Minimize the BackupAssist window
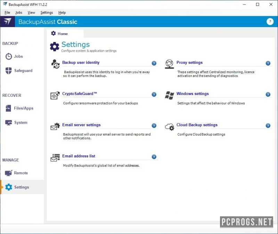The image size is (278, 234). tap(244, 5)
